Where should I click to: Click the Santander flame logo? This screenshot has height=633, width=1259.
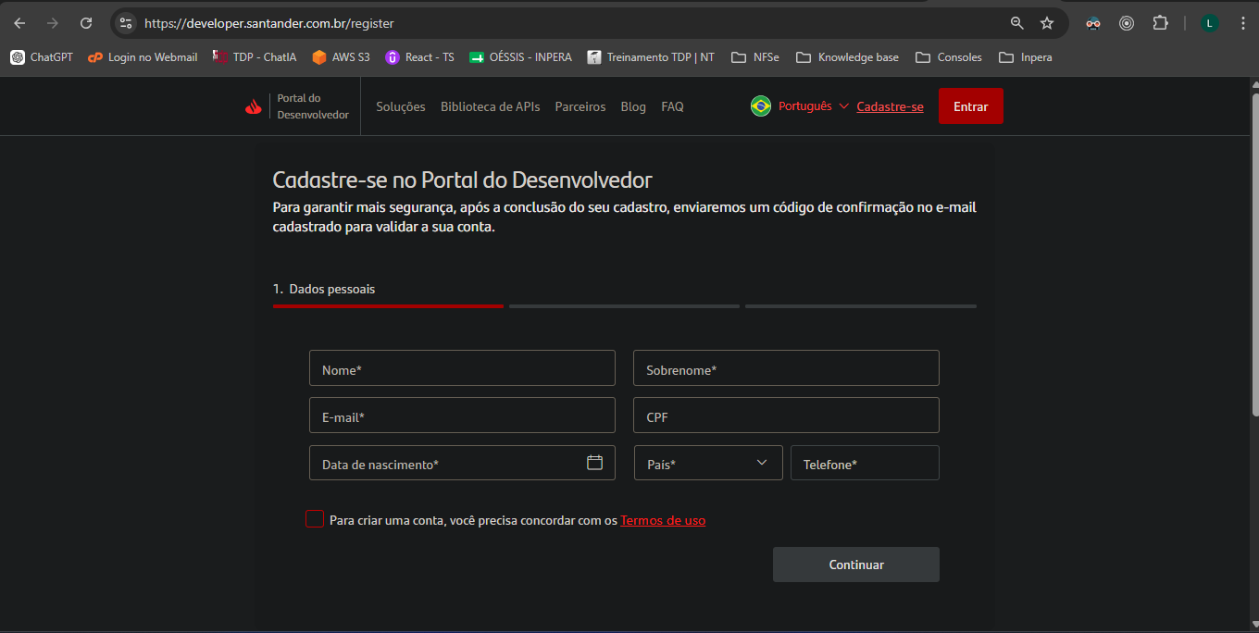(254, 106)
